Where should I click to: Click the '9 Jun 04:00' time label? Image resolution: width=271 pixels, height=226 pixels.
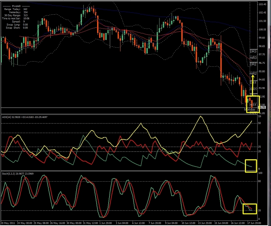(171, 223)
